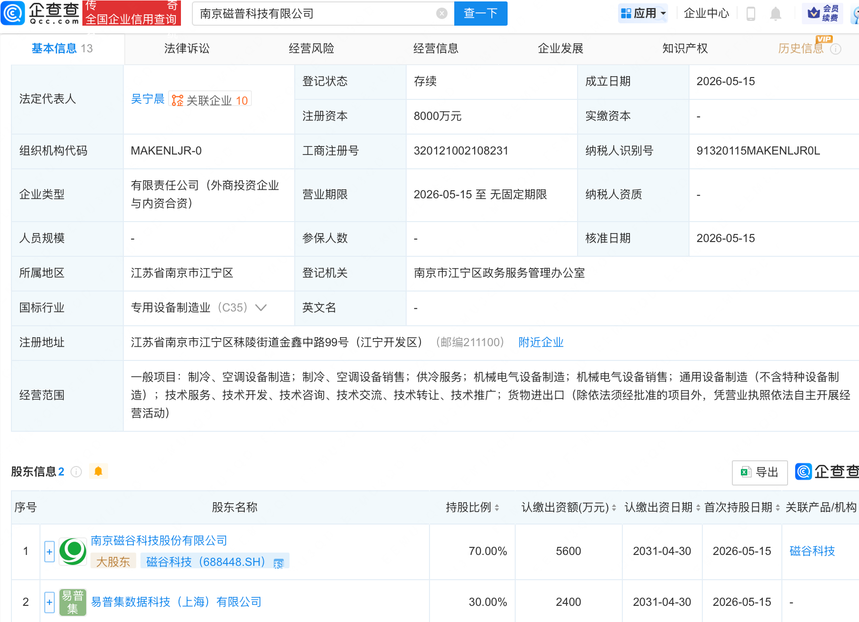Image resolution: width=859 pixels, height=622 pixels.
Task: Open 企业中心 link in header
Action: 706,13
